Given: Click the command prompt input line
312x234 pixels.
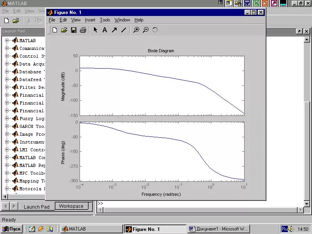Looking at the screenshot, I should pos(200,203).
